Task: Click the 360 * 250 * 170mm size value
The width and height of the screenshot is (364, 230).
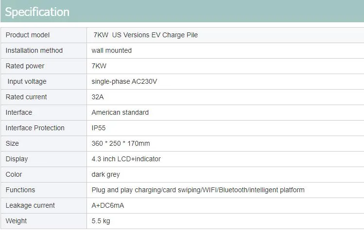Action: (x=121, y=143)
